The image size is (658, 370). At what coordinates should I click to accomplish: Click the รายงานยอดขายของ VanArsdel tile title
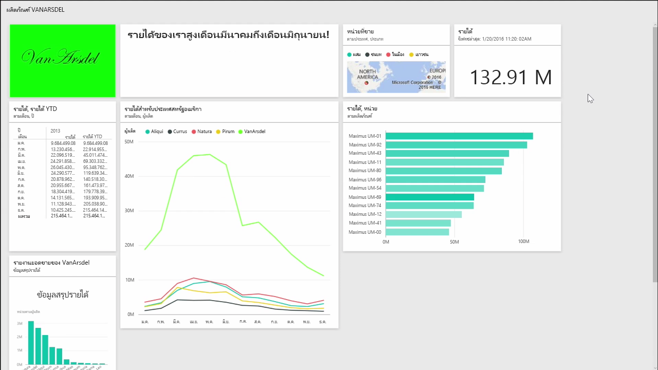coord(51,263)
